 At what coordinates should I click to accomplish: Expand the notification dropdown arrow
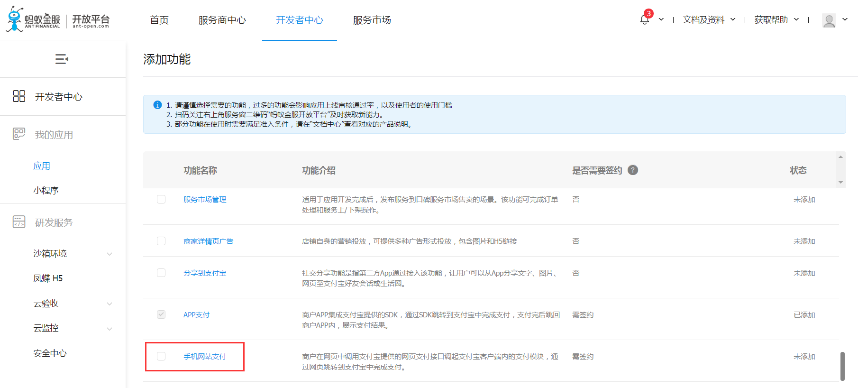pyautogui.click(x=661, y=20)
